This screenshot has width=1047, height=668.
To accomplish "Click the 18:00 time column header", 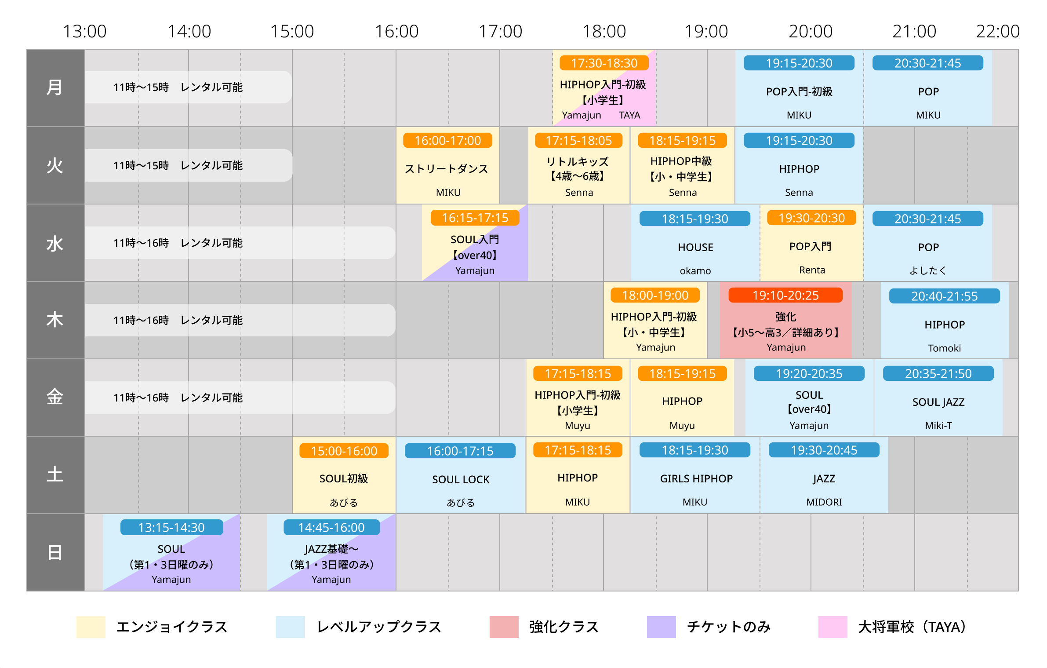I will pyautogui.click(x=604, y=31).
